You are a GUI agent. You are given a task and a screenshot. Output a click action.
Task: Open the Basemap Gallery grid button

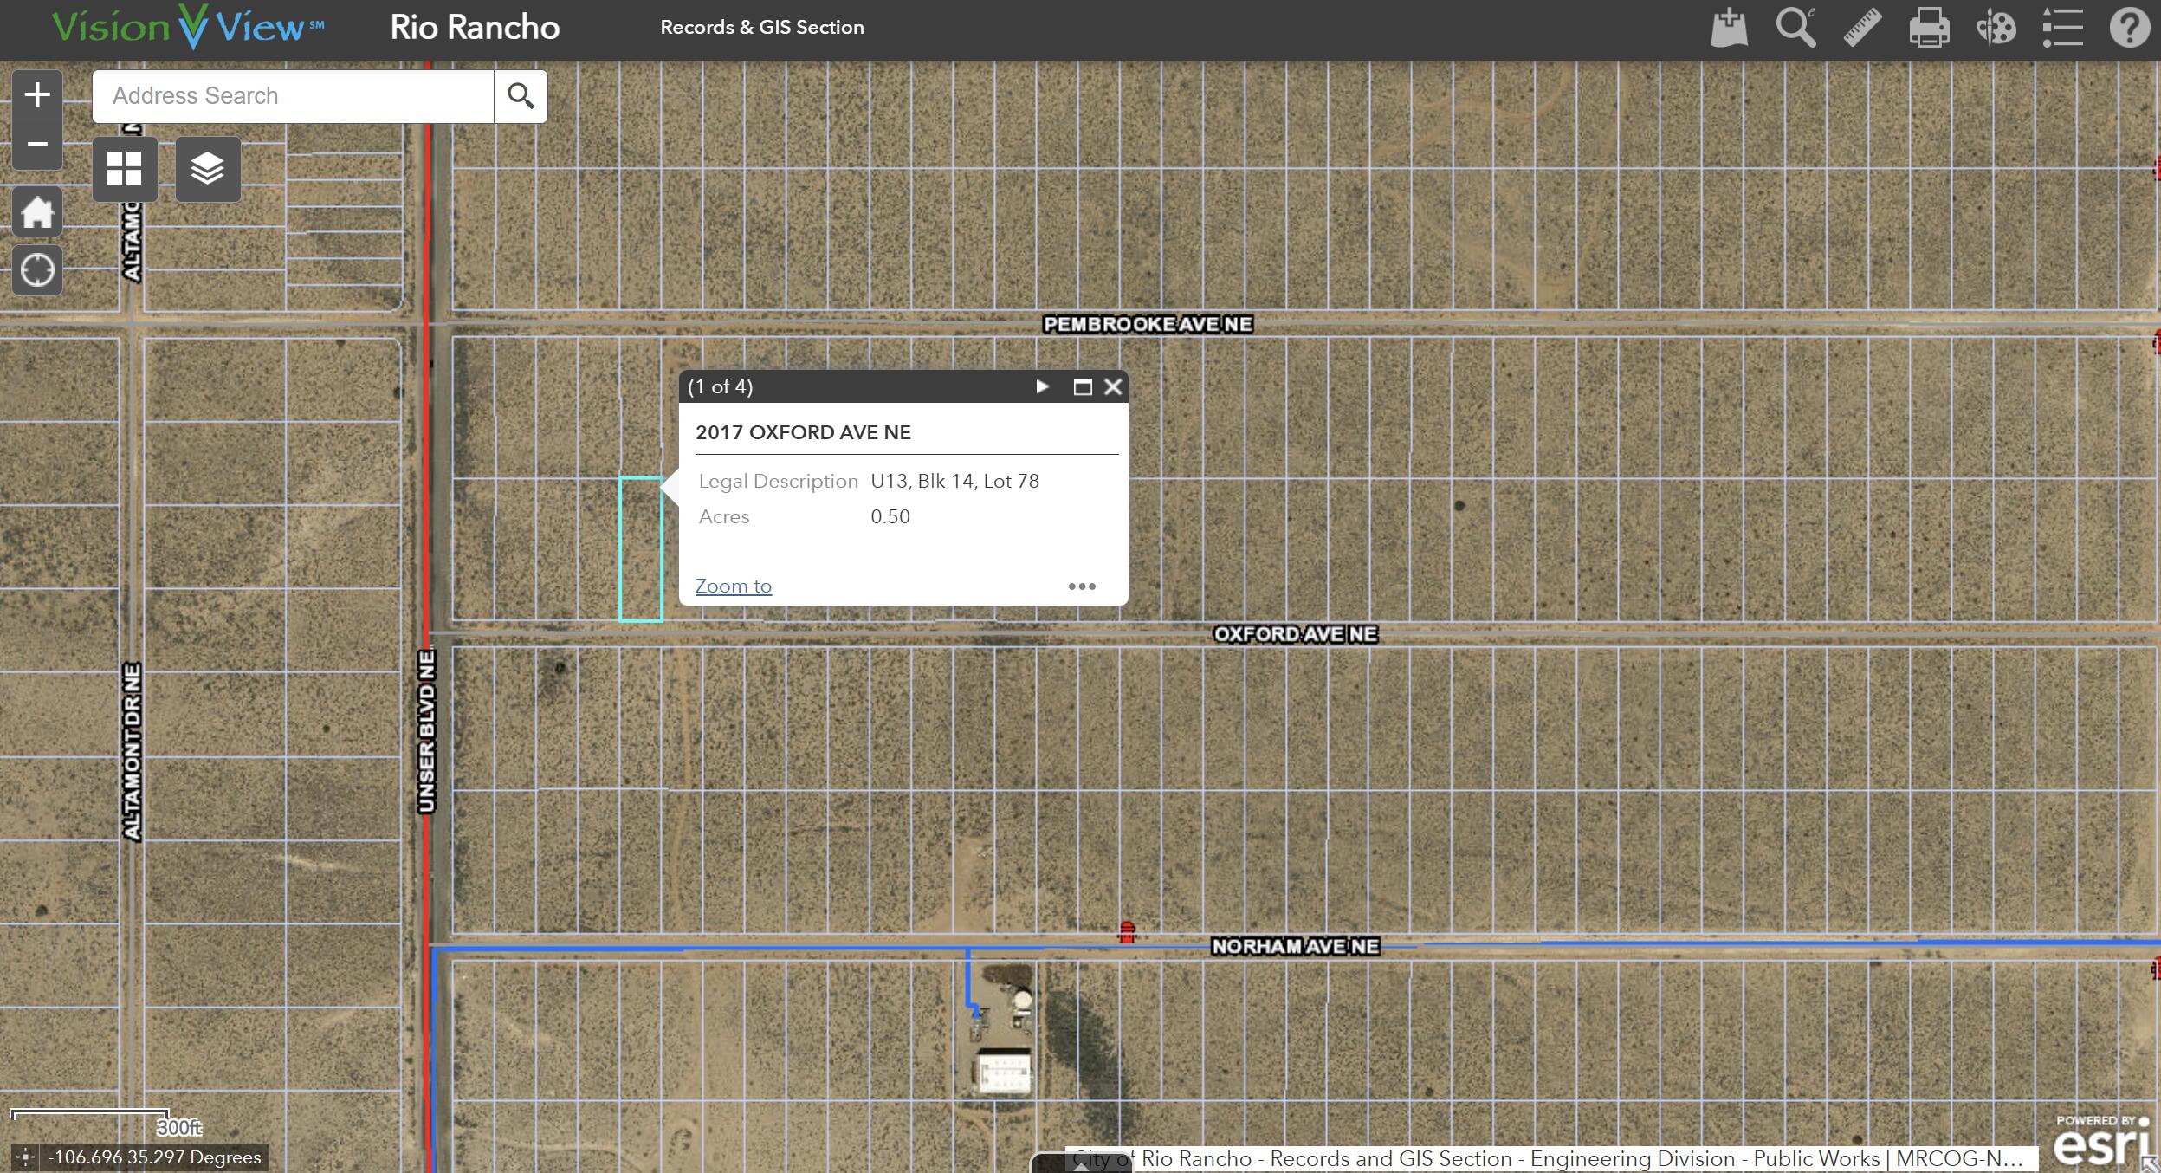tap(125, 169)
